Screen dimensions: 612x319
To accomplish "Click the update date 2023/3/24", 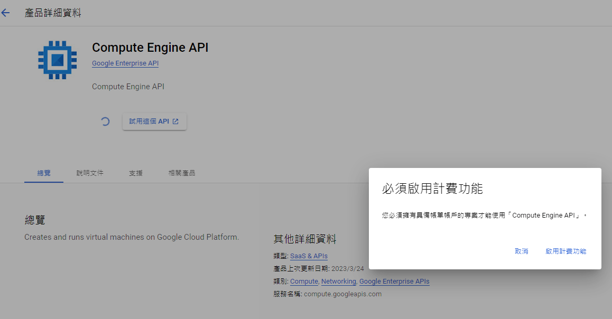I will click(x=347, y=269).
